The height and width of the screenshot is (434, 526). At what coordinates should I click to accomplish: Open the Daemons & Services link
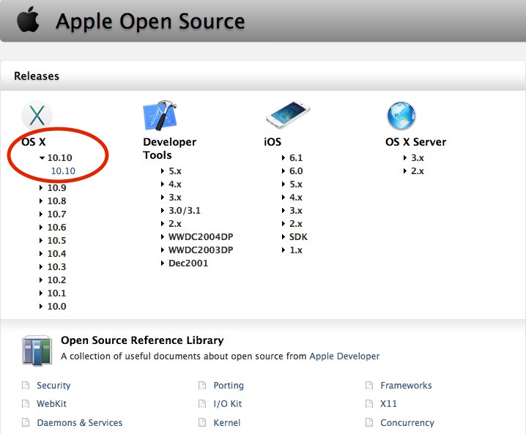(x=80, y=422)
